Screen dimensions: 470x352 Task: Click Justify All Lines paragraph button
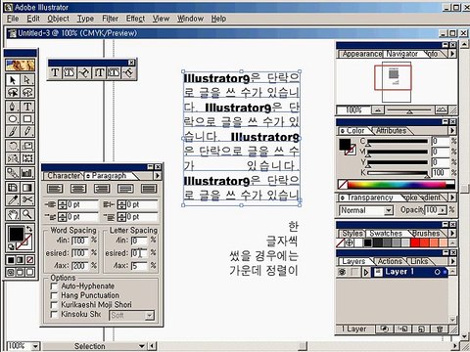(x=149, y=189)
